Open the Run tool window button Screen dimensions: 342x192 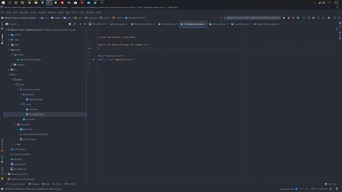57,184
